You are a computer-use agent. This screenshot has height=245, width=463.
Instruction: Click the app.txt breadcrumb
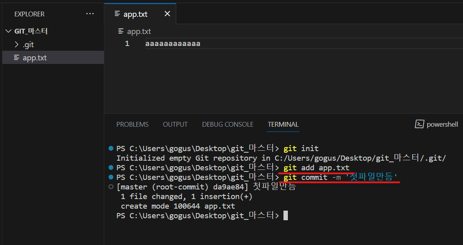(x=139, y=31)
